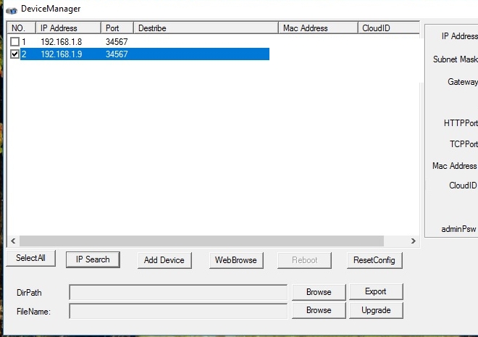Viewport: 478px width, 337px height.
Task: Click the Port column header
Action: (x=118, y=28)
